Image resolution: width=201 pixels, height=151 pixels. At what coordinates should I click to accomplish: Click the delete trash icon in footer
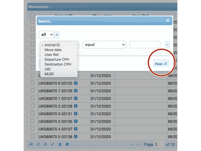point(60,144)
